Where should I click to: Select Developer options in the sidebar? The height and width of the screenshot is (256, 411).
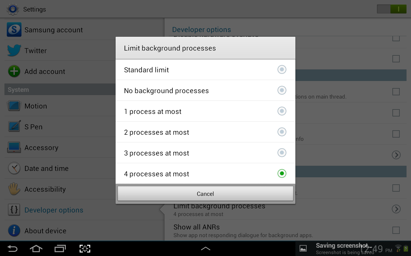[54, 210]
